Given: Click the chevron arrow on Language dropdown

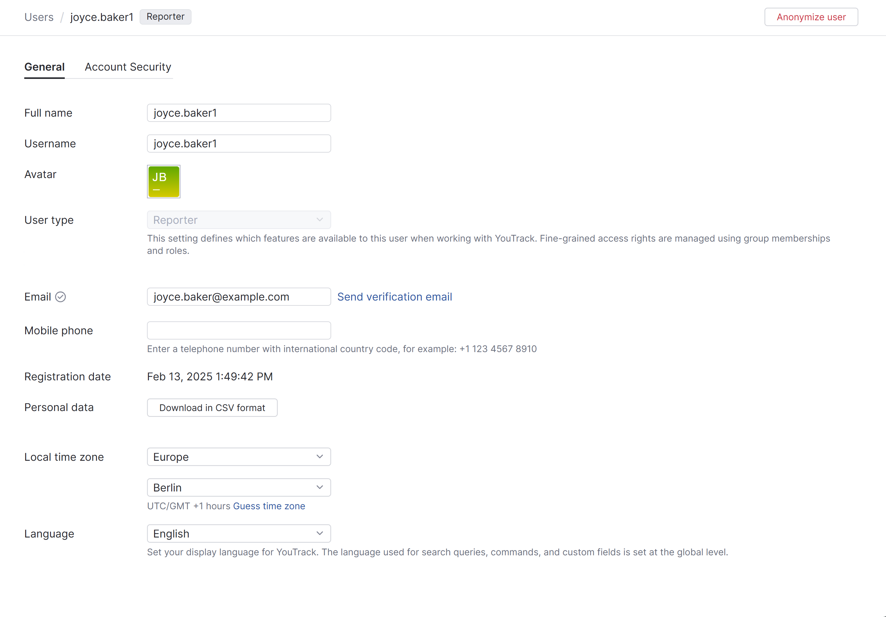Looking at the screenshot, I should (x=319, y=534).
